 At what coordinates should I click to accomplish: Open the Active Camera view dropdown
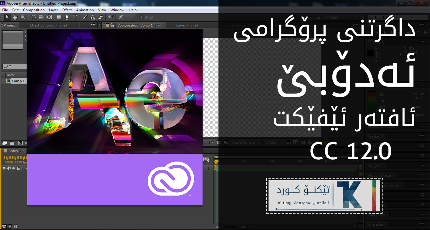tap(246, 142)
